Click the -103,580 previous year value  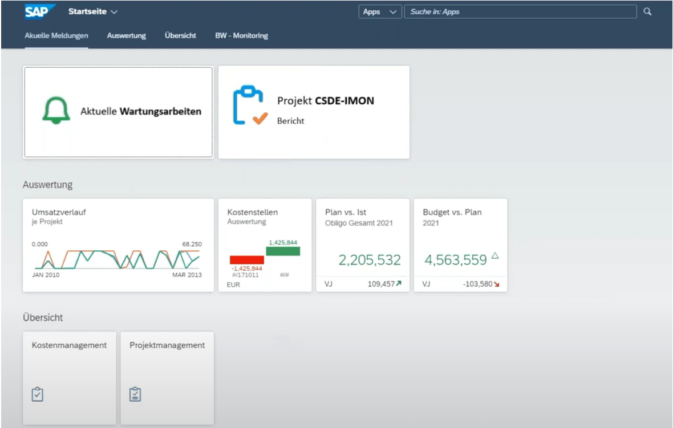[x=478, y=284]
